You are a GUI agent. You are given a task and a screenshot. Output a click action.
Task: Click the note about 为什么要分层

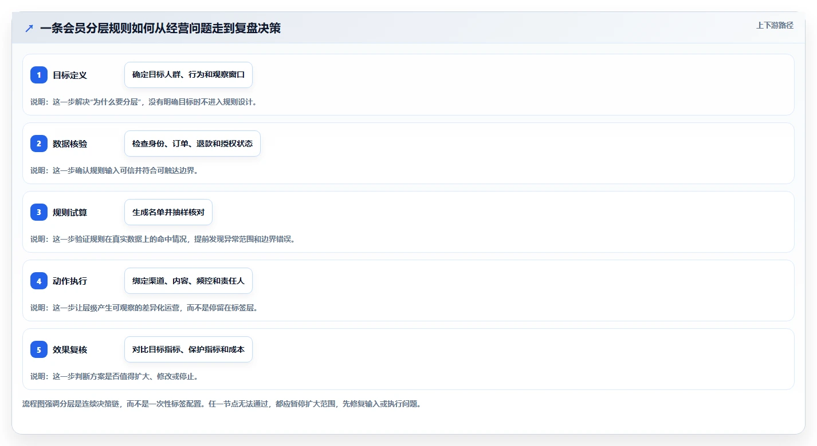click(144, 102)
